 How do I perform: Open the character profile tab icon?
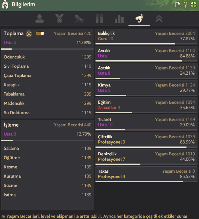click(40, 19)
